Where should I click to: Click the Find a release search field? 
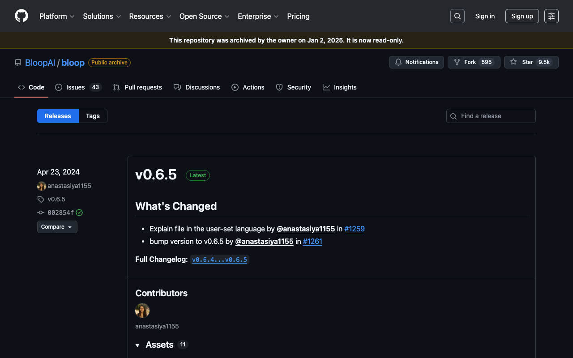coord(495,116)
